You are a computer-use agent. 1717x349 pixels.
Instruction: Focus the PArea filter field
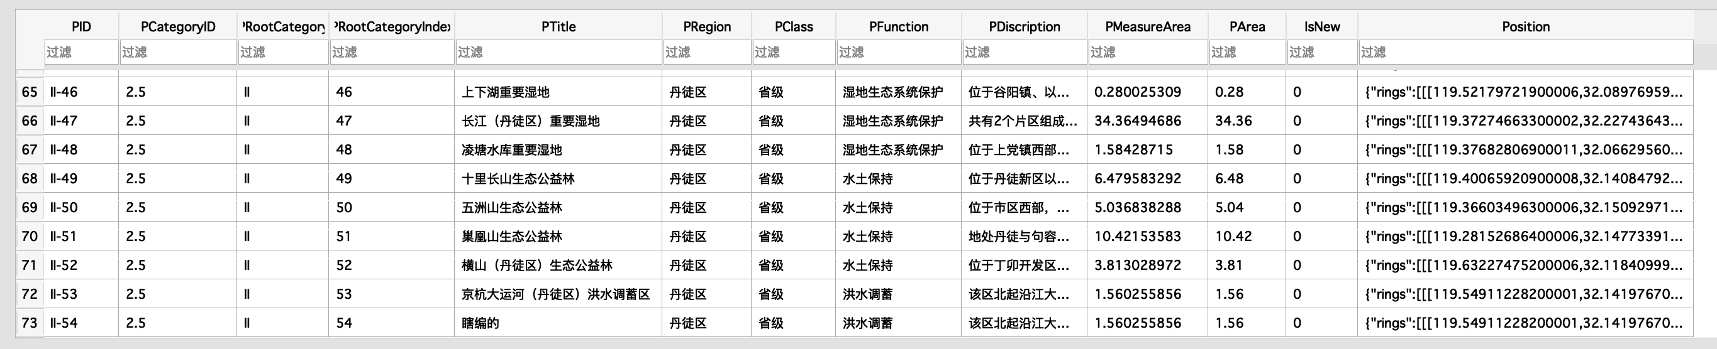pyautogui.click(x=1247, y=52)
